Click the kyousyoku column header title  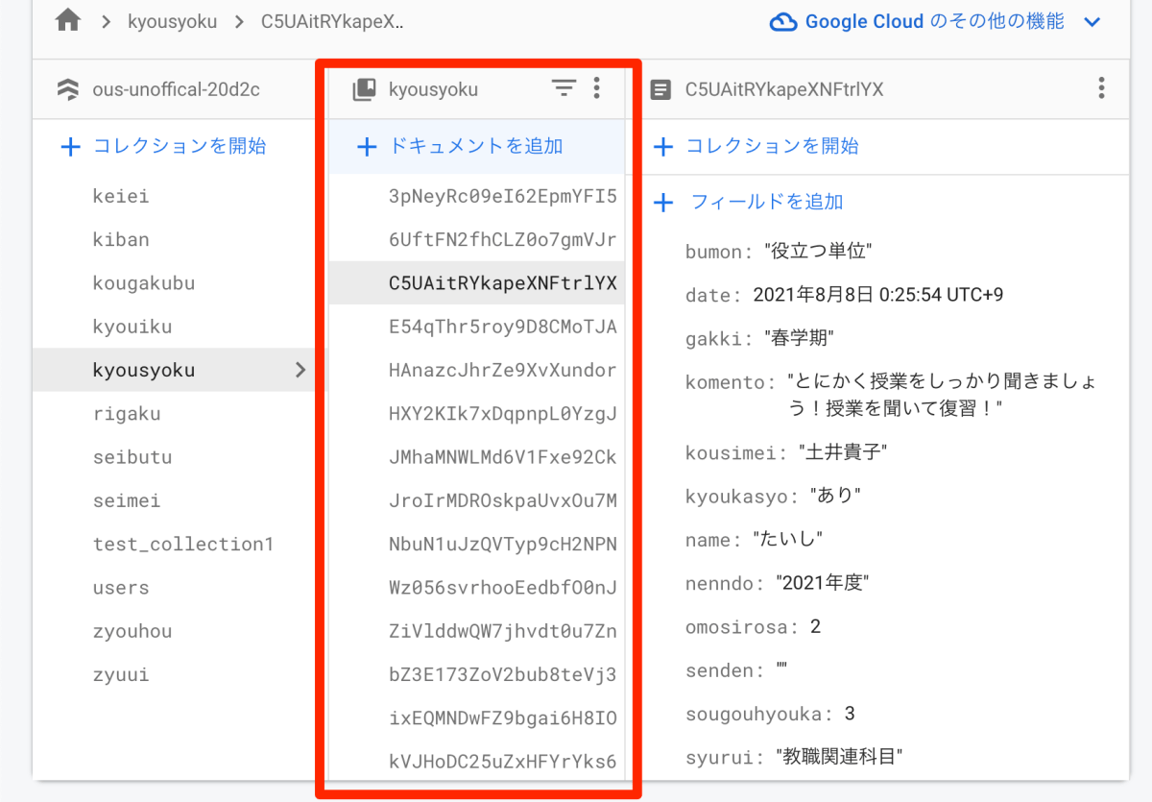click(x=433, y=89)
